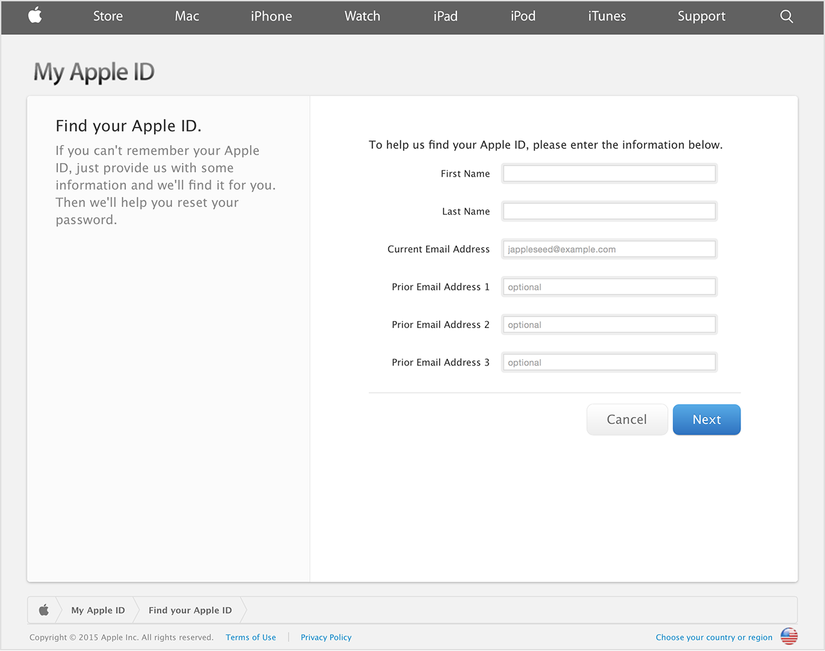Go to the Mac section
The height and width of the screenshot is (651, 825).
(187, 16)
